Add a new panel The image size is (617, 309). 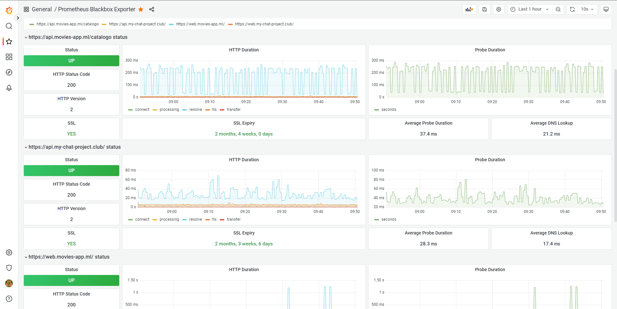[x=469, y=9]
